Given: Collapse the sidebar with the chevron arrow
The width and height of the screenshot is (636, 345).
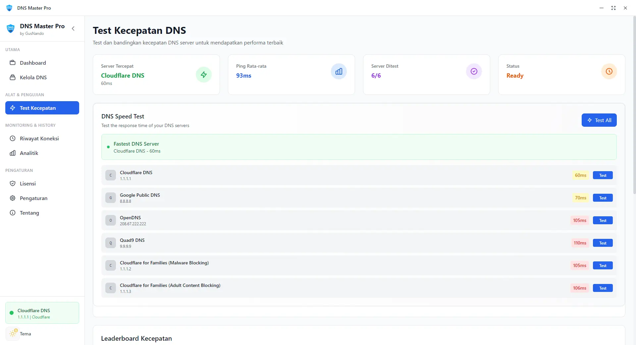Looking at the screenshot, I should (73, 29).
